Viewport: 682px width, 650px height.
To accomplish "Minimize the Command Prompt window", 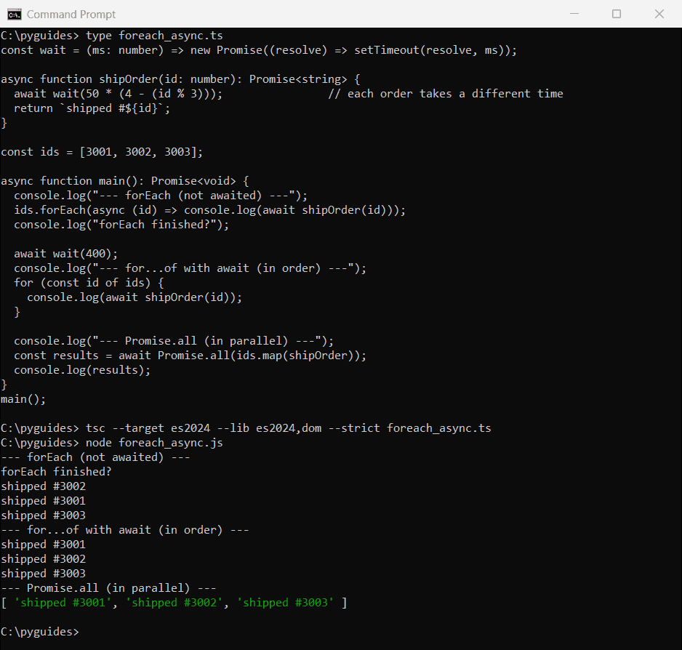I will (574, 14).
